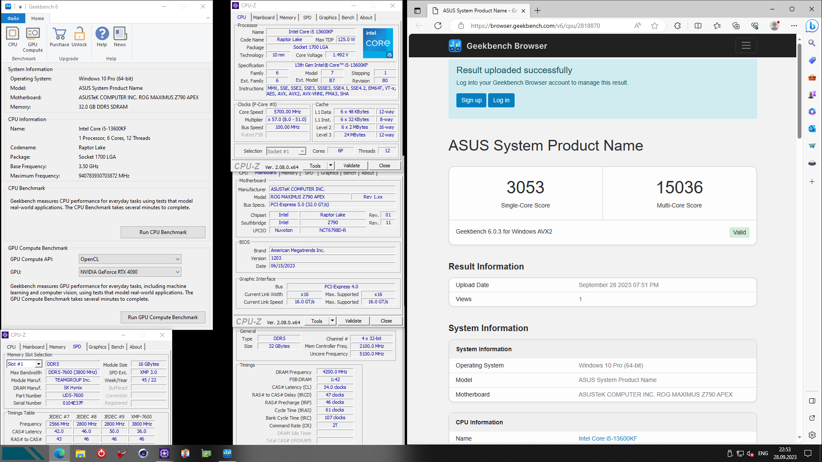
Task: Open the Slot #1 memory slot dropdown
Action: click(39, 364)
